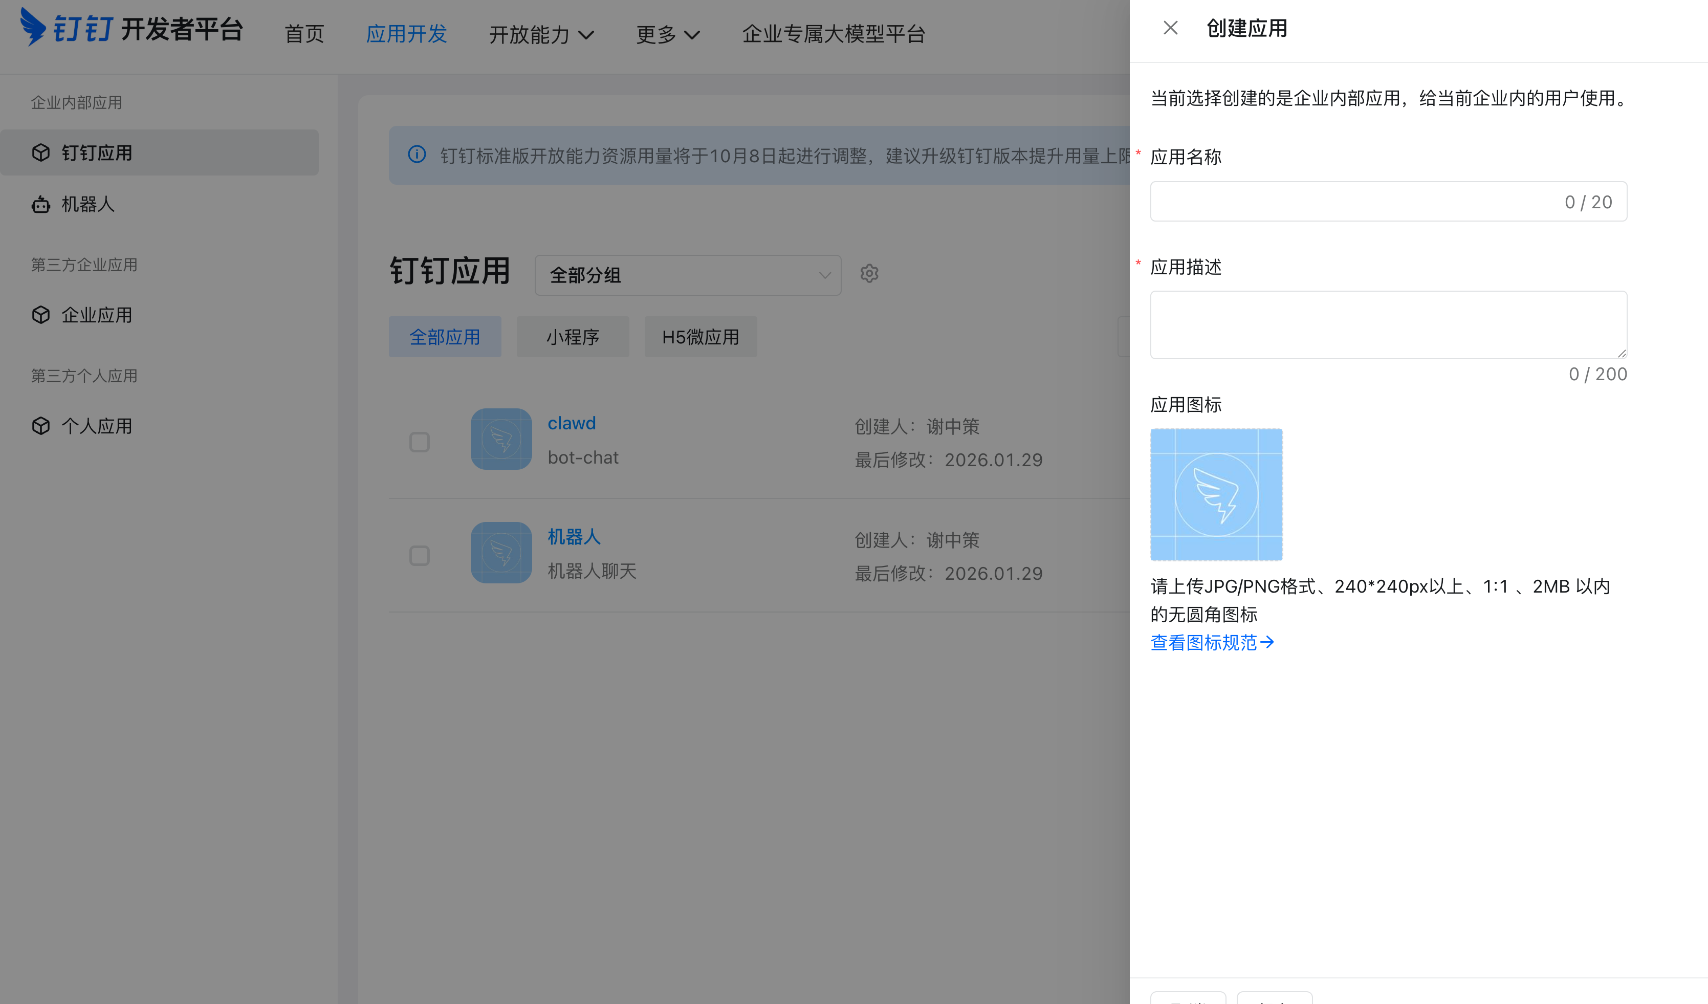This screenshot has height=1004, width=1708.
Task: Click the settings gear next to 全部分组
Action: pos(869,274)
